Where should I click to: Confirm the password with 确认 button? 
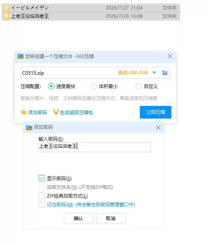coord(78,218)
